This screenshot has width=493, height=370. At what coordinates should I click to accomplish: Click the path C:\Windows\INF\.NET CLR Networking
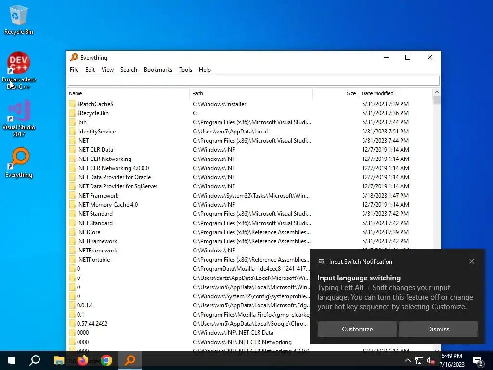coord(242,342)
